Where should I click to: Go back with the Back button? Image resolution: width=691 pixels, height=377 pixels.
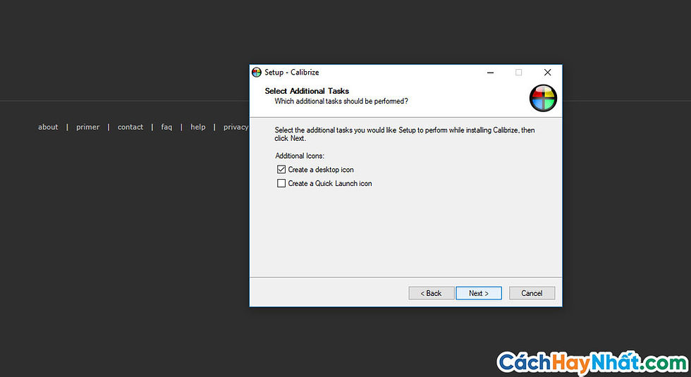431,293
